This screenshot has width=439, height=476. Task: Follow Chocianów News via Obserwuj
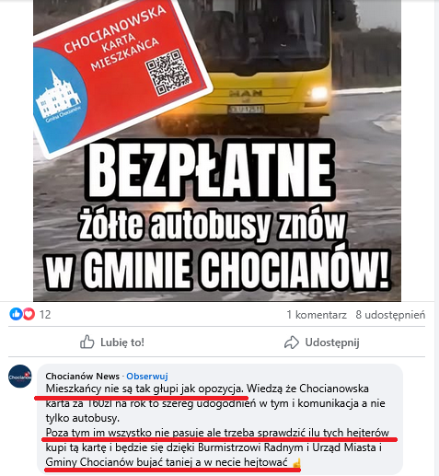coord(147,376)
